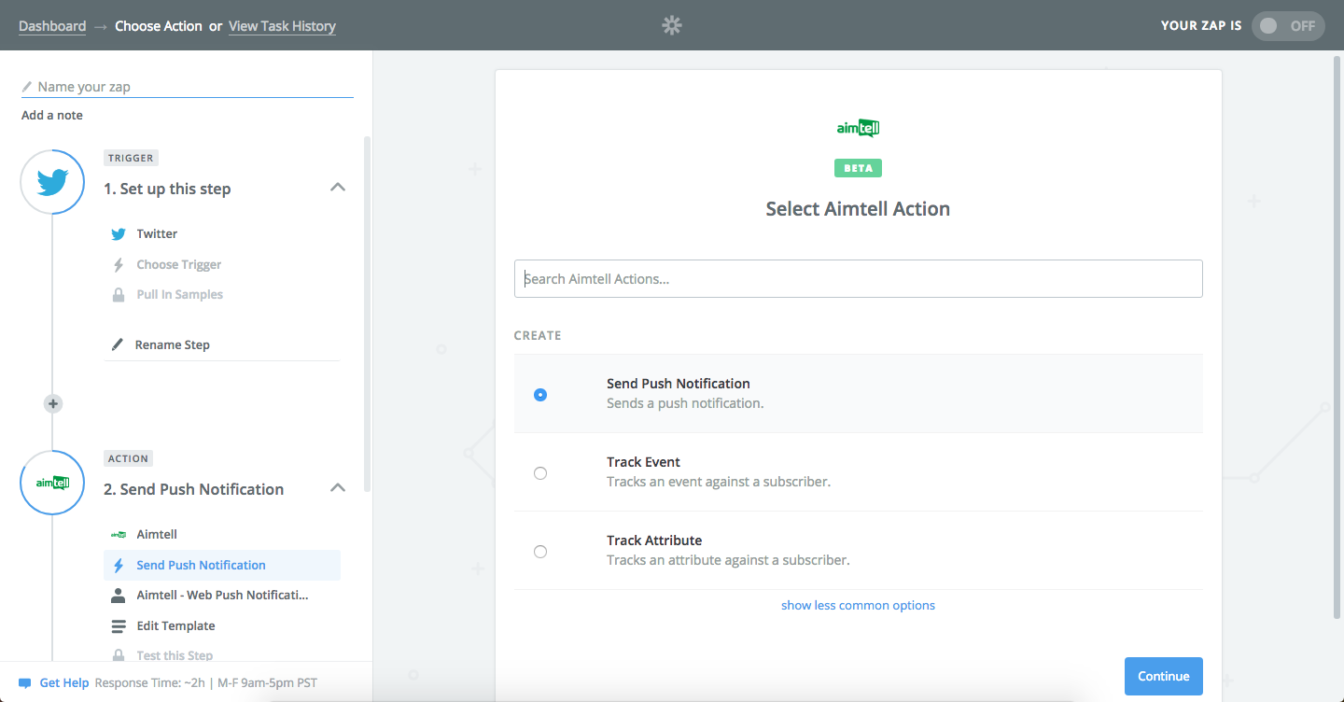Click the Get Help chat bubble icon
Image resolution: width=1344 pixels, height=702 pixels.
25,683
